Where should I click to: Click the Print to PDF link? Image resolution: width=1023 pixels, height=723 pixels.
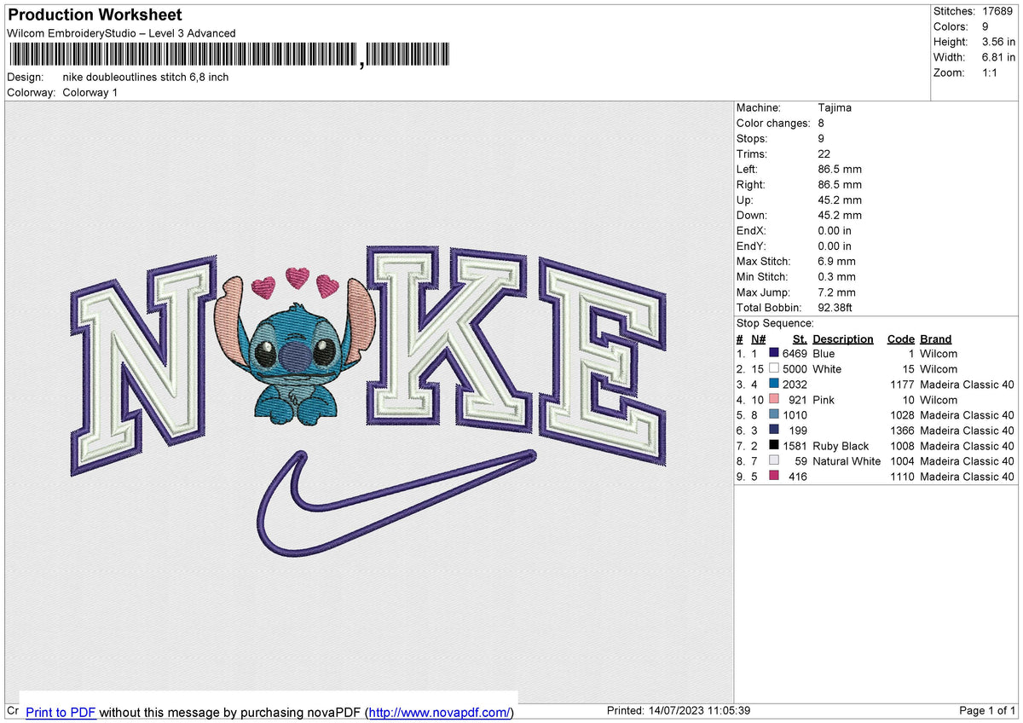tap(61, 712)
